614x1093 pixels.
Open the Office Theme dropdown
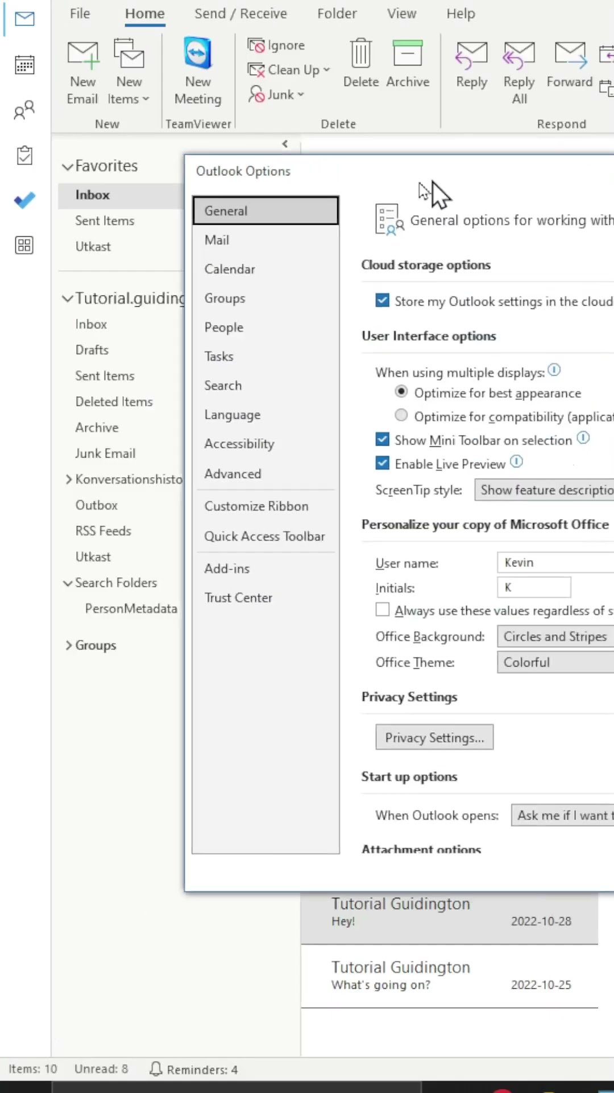tap(555, 662)
